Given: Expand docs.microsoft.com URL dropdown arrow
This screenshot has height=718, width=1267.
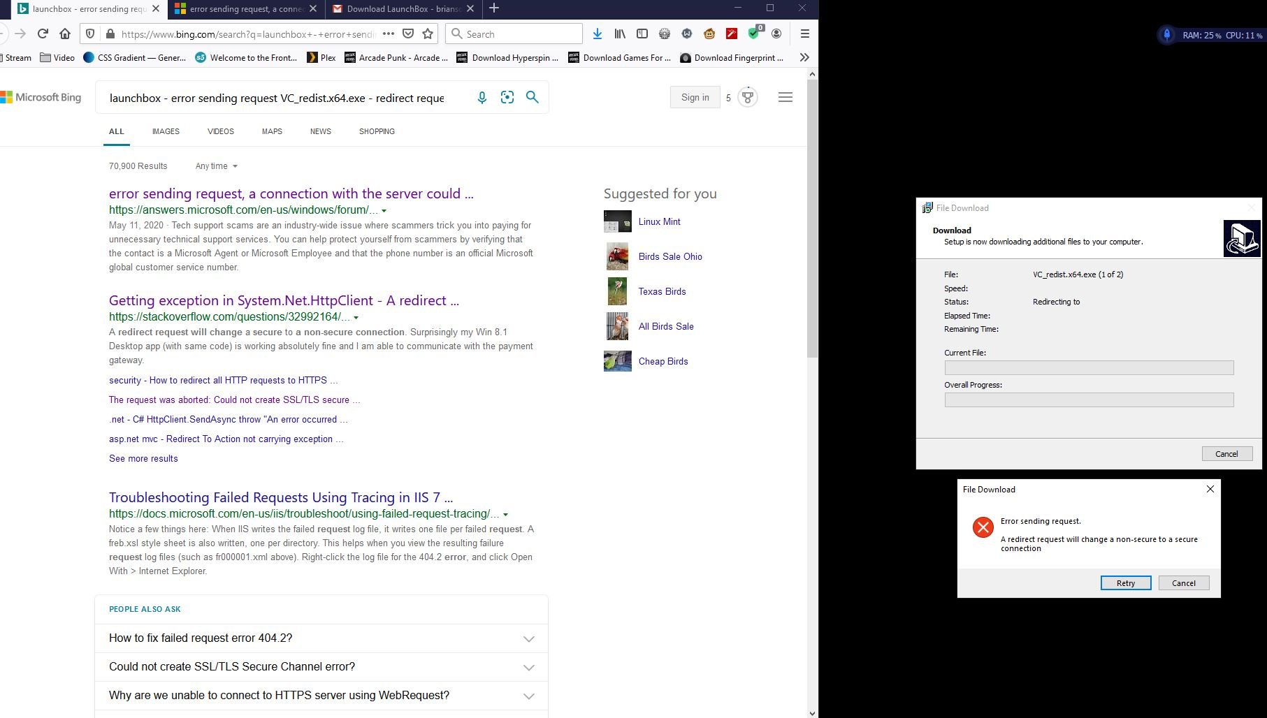Looking at the screenshot, I should 505,514.
